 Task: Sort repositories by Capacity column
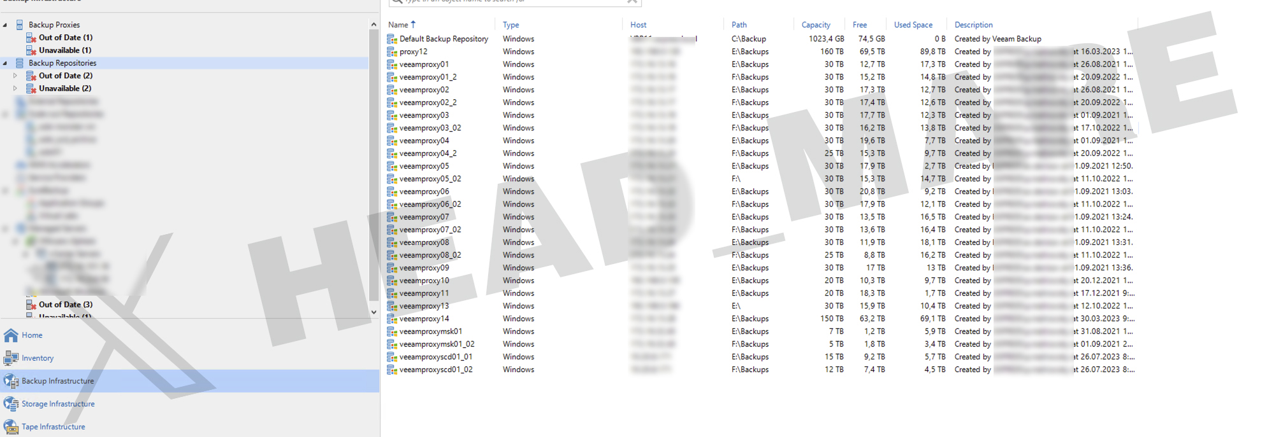tap(815, 25)
